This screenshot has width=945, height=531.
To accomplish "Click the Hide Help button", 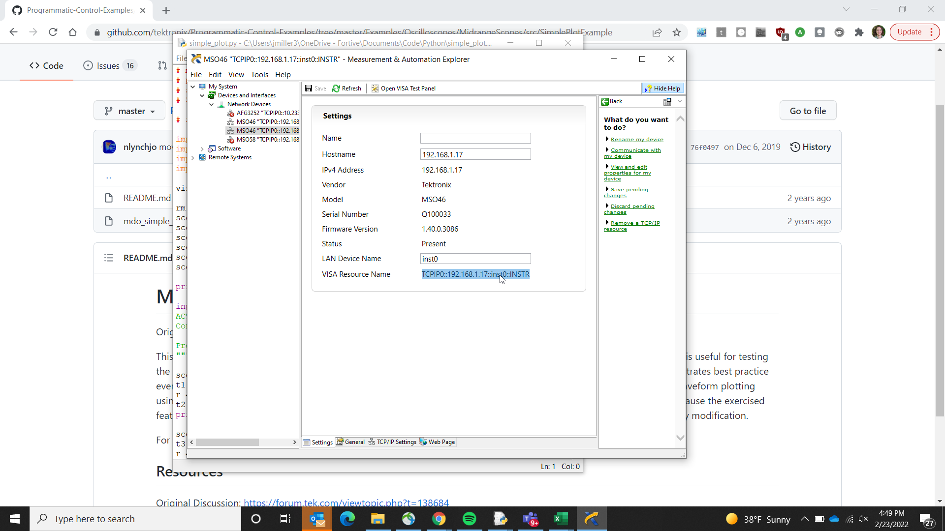I will click(662, 88).
